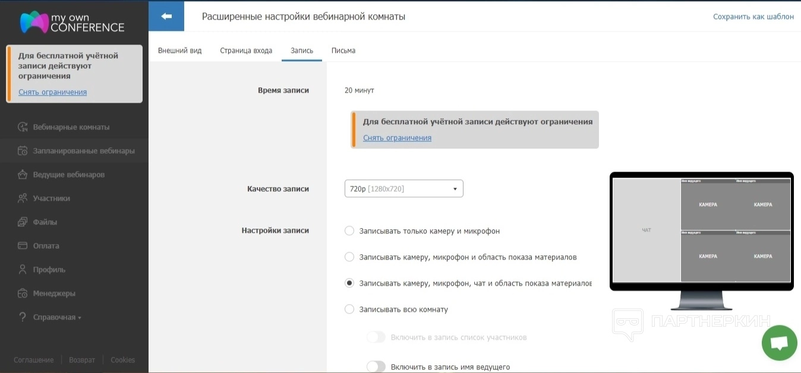Open the Письма tab
This screenshot has height=373, width=801.
click(343, 50)
